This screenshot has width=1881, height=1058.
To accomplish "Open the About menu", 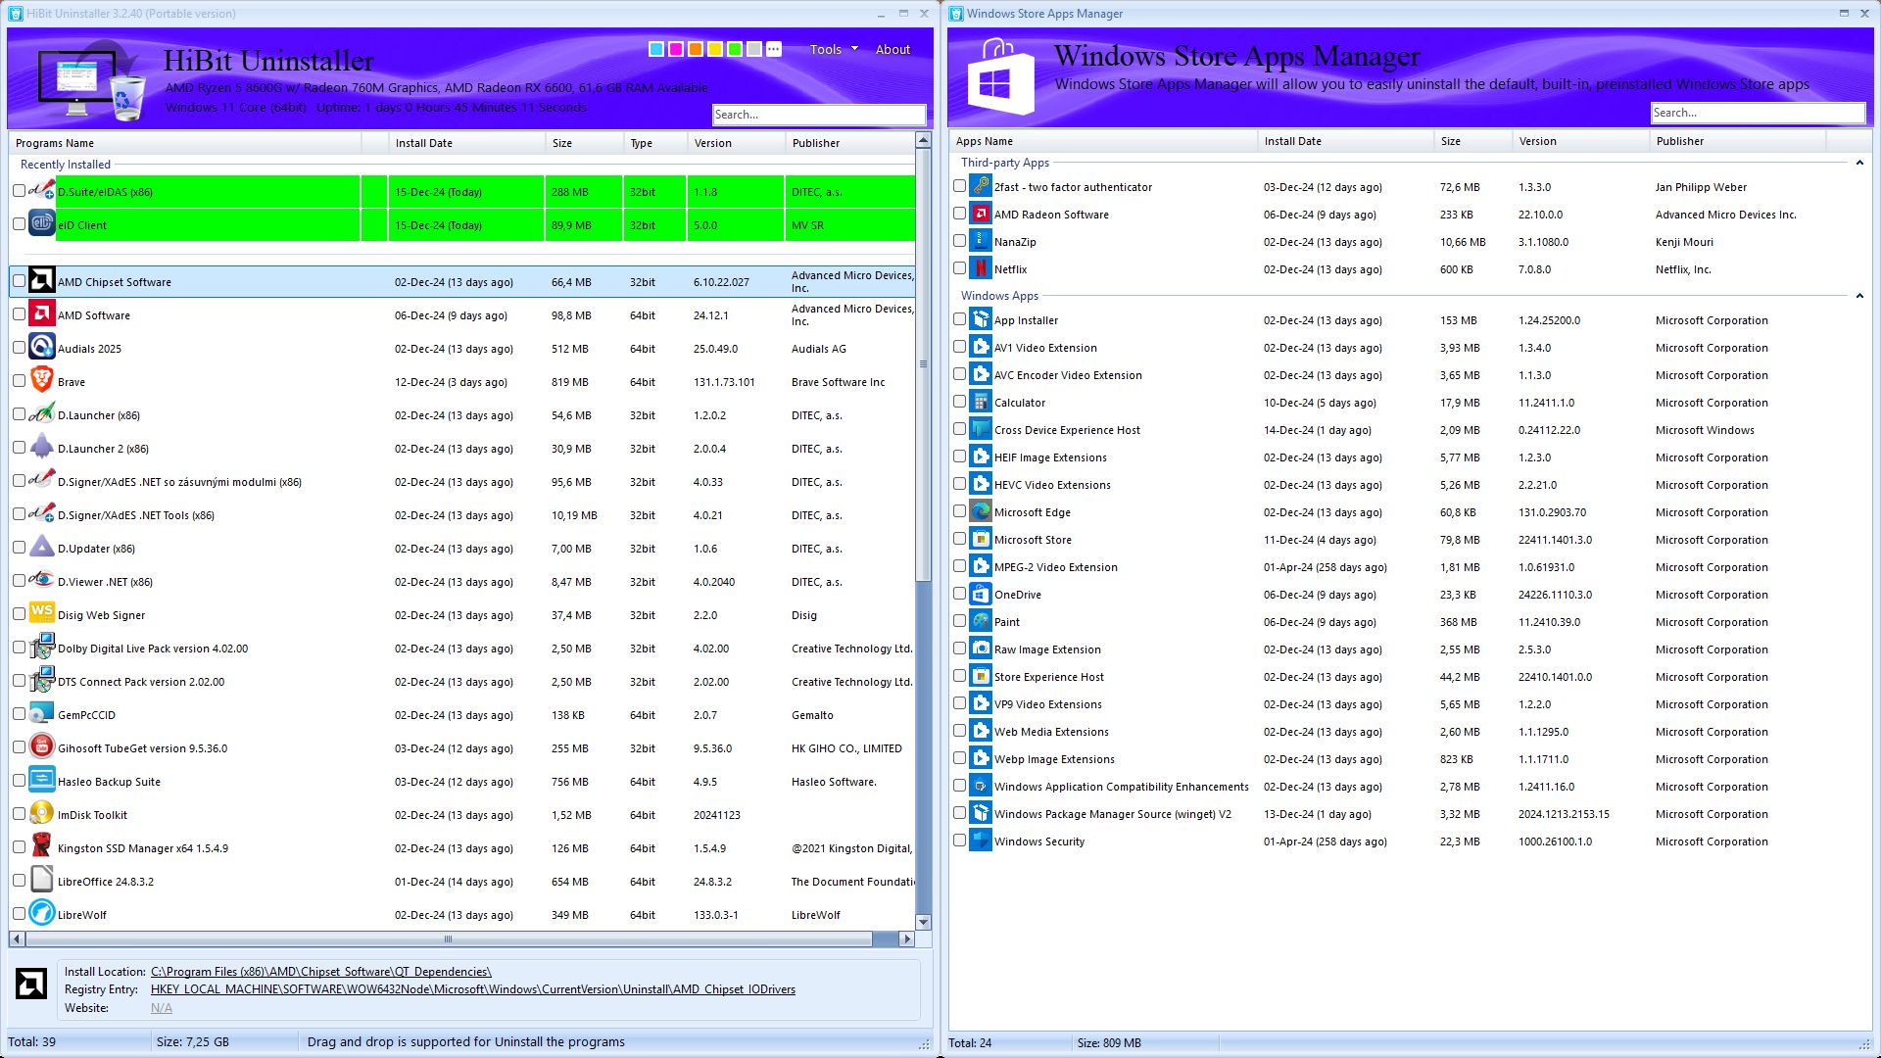I will click(892, 49).
